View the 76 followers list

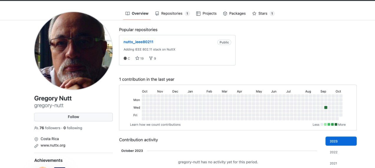tap(50, 128)
